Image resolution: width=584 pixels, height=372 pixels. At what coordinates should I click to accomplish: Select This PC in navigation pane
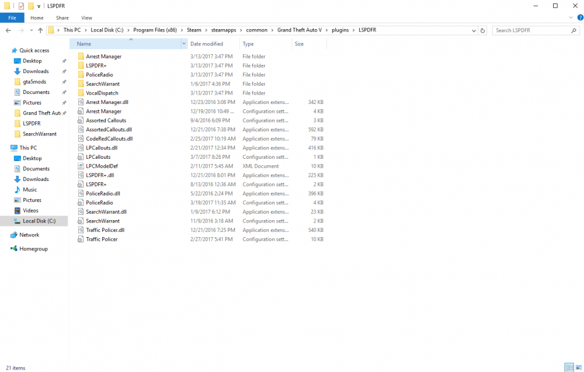point(28,148)
